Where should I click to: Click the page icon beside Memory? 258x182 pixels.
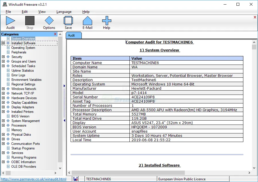[8, 130]
